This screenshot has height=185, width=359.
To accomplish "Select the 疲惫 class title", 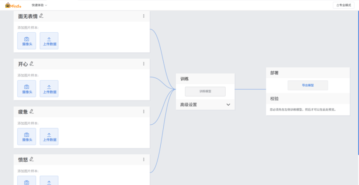I will pos(23,112).
